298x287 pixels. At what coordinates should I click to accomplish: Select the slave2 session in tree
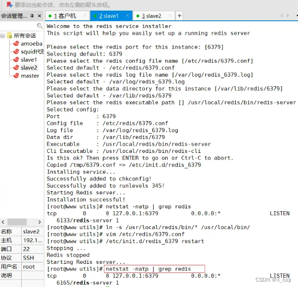29,68
